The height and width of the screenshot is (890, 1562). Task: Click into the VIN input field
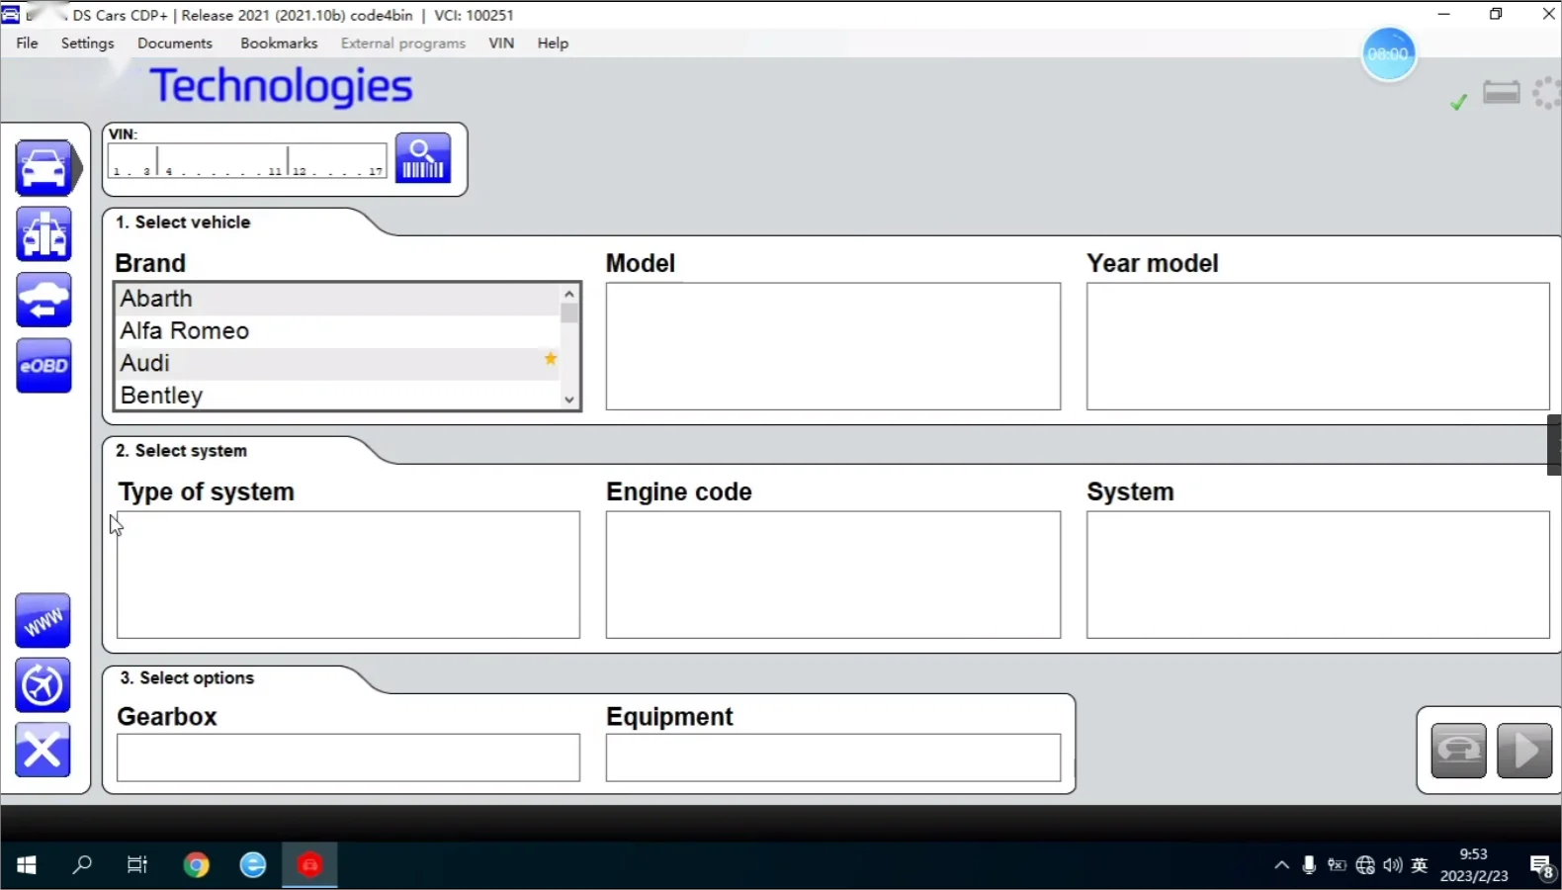[x=247, y=161]
